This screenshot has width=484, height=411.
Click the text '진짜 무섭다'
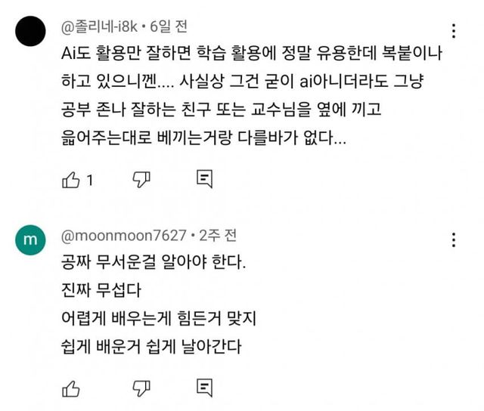pyautogui.click(x=98, y=291)
